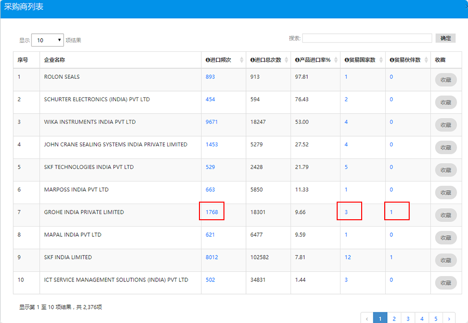The image size is (468, 323).
Task: Go to pagination page 5
Action: 436,319
